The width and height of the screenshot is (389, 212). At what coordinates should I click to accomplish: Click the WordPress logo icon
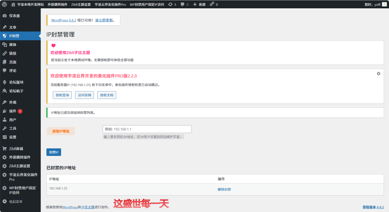pyautogui.click(x=4, y=4)
